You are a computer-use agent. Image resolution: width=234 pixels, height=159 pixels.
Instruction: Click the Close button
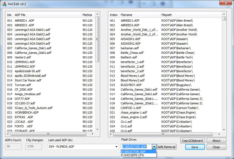(x=216, y=147)
